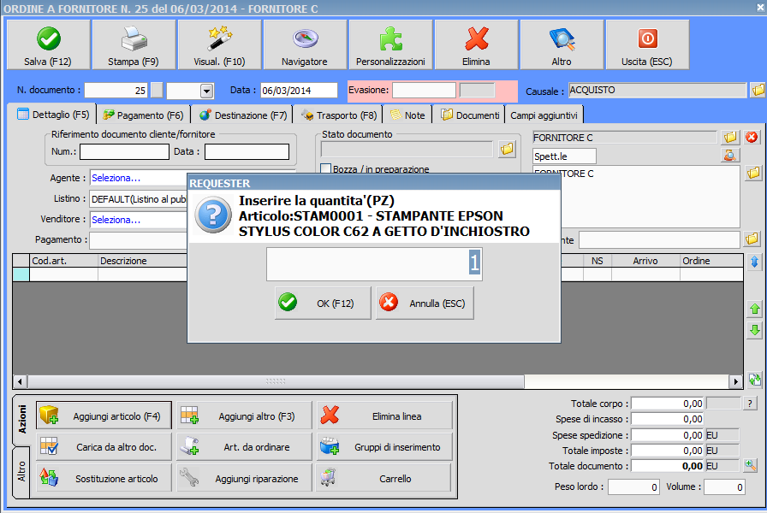Click Art. da ordinare button
Viewport: 767px width, 513px height.
tap(245, 446)
